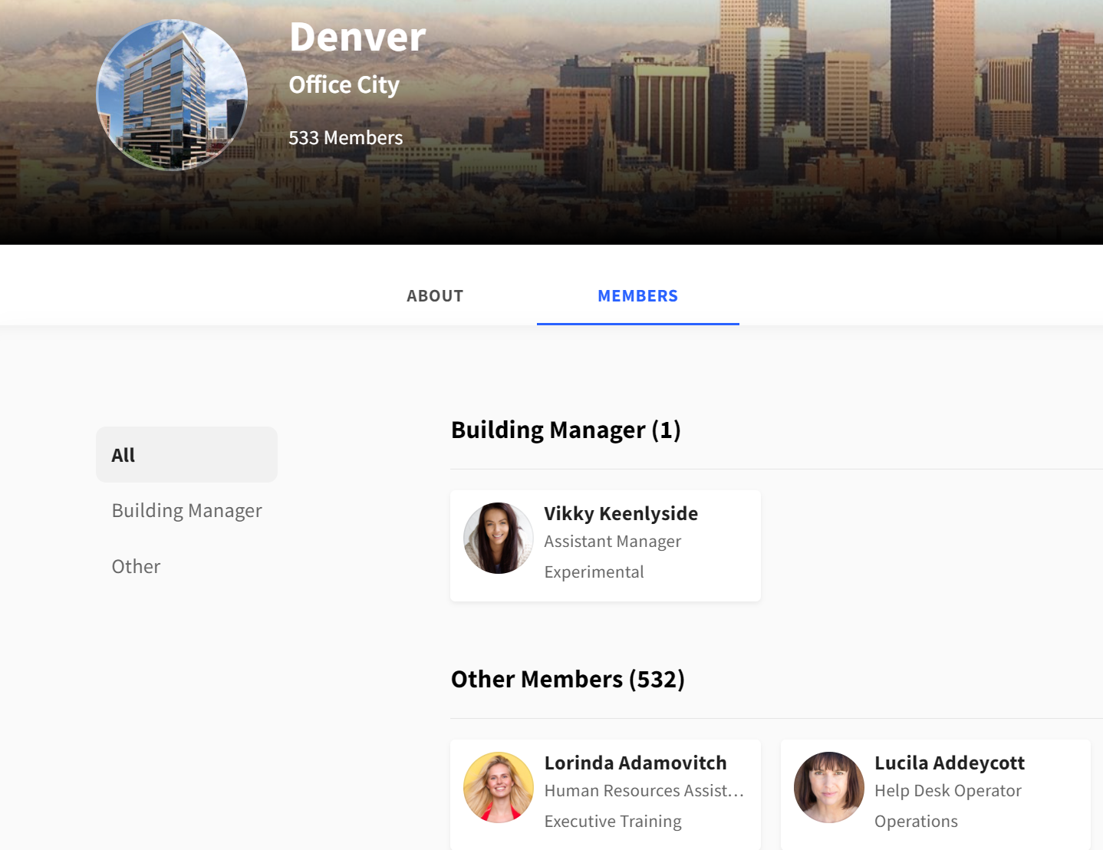Screen dimensions: 1103x850
Task: Click Assistant Manager title under Vikky
Action: 612,542
